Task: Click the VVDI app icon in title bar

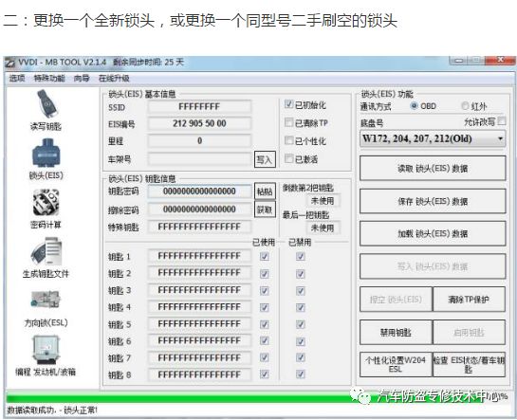Action: [x=9, y=63]
